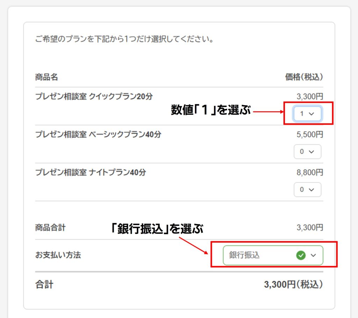Click the chevron in ベーシックプラン quantity selector
358x318 pixels.
tap(312, 152)
